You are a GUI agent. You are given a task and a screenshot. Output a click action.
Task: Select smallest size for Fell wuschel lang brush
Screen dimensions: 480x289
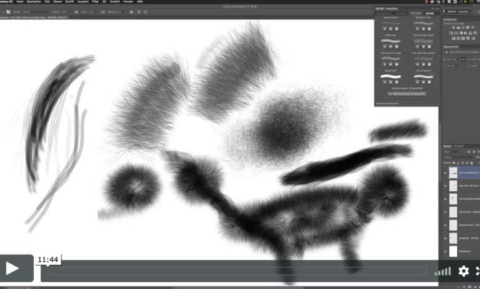pos(385,64)
